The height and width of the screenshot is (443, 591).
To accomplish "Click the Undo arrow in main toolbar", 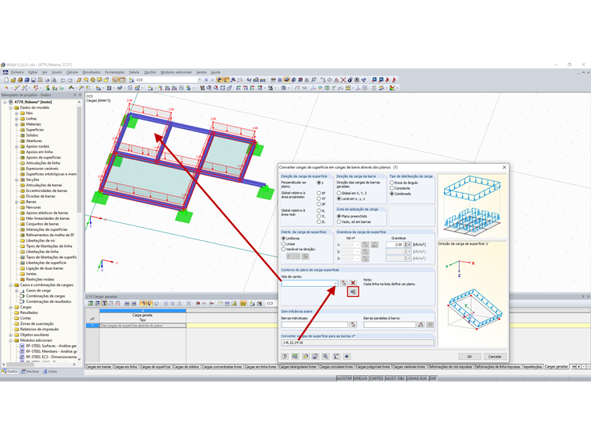I will click(63, 80).
